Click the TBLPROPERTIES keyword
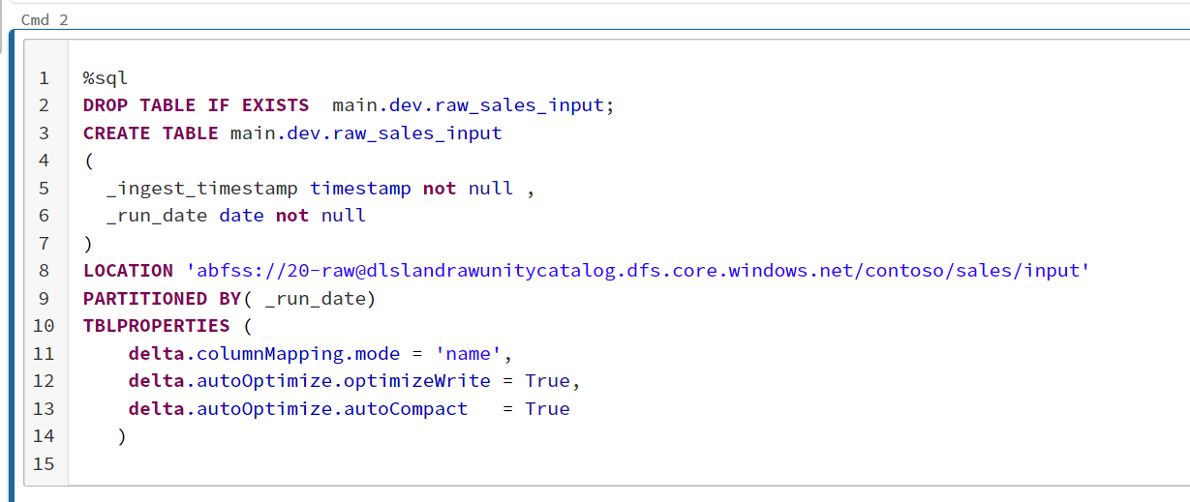The width and height of the screenshot is (1190, 502). [x=157, y=326]
